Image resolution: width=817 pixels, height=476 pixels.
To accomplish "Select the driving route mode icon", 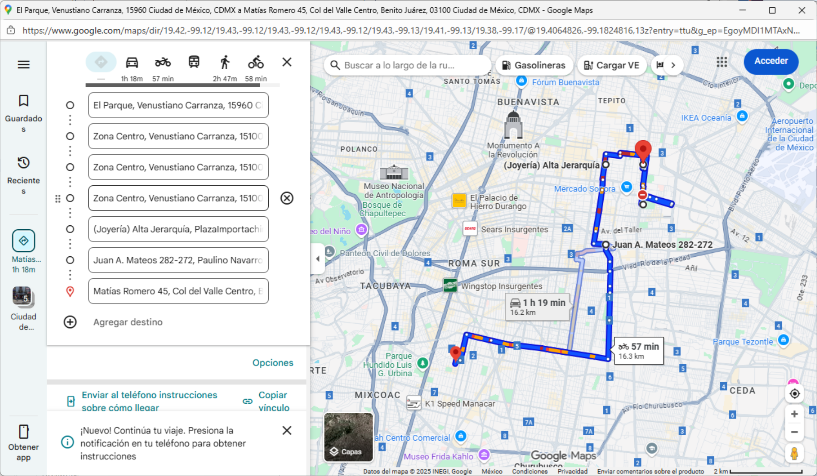I will pos(132,61).
